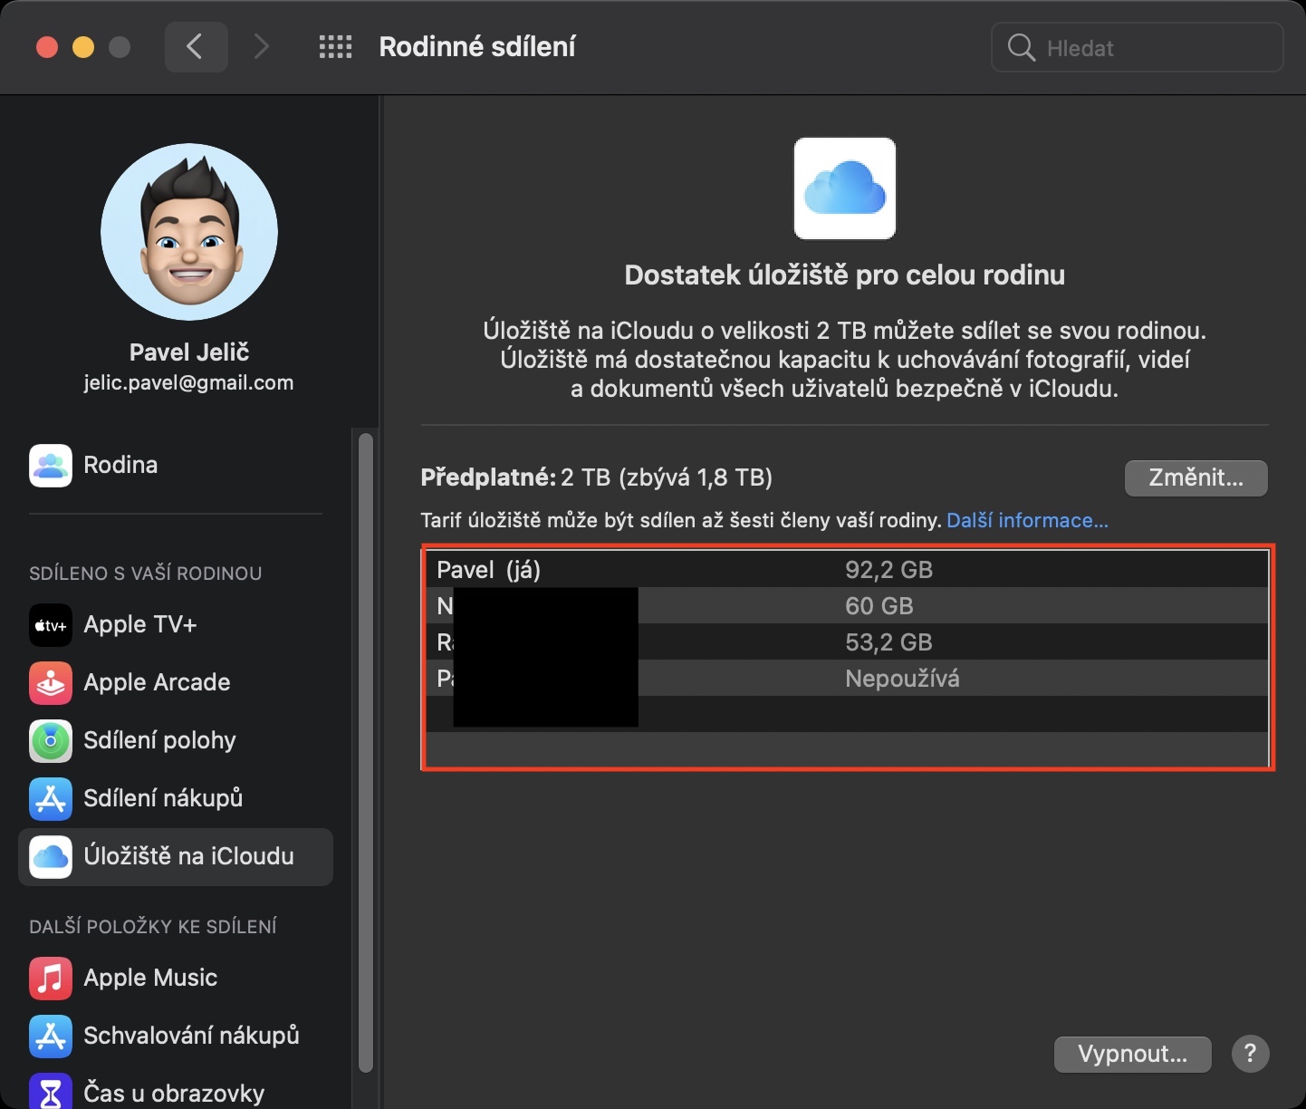Open help with the question mark button
Image resolution: width=1306 pixels, height=1109 pixels.
click(x=1251, y=1054)
